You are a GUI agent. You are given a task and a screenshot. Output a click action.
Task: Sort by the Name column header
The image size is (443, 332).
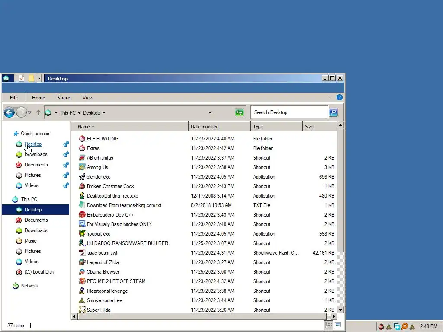point(129,127)
